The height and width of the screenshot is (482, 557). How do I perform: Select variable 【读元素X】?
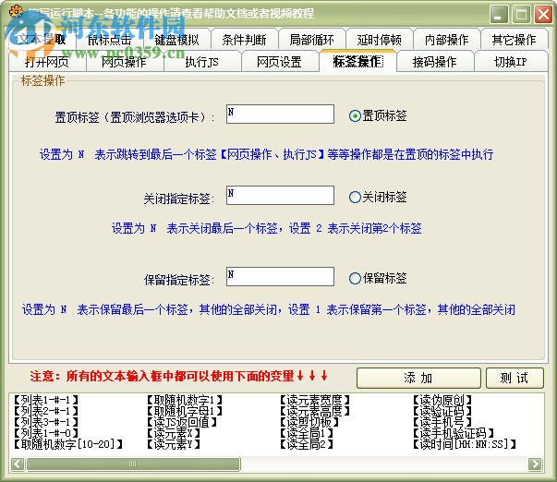pos(174,433)
